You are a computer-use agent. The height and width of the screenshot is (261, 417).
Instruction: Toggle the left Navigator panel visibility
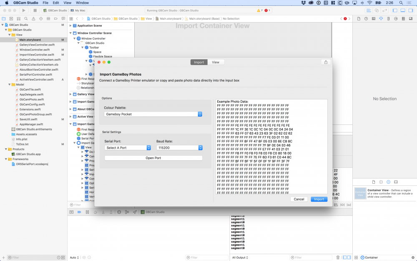click(395, 10)
